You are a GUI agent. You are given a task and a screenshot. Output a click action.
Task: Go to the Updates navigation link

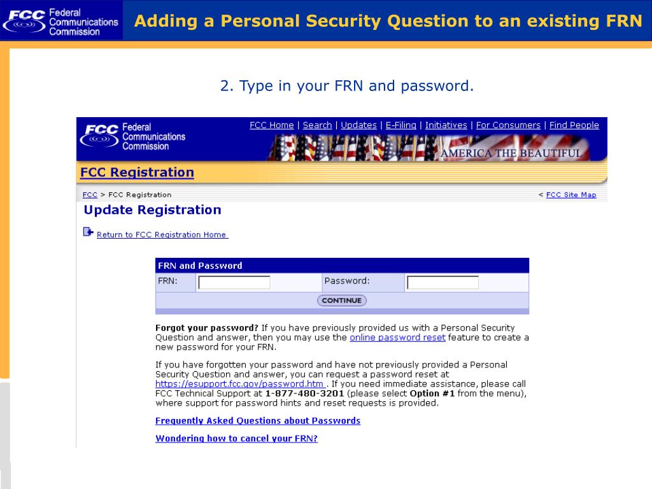point(359,125)
